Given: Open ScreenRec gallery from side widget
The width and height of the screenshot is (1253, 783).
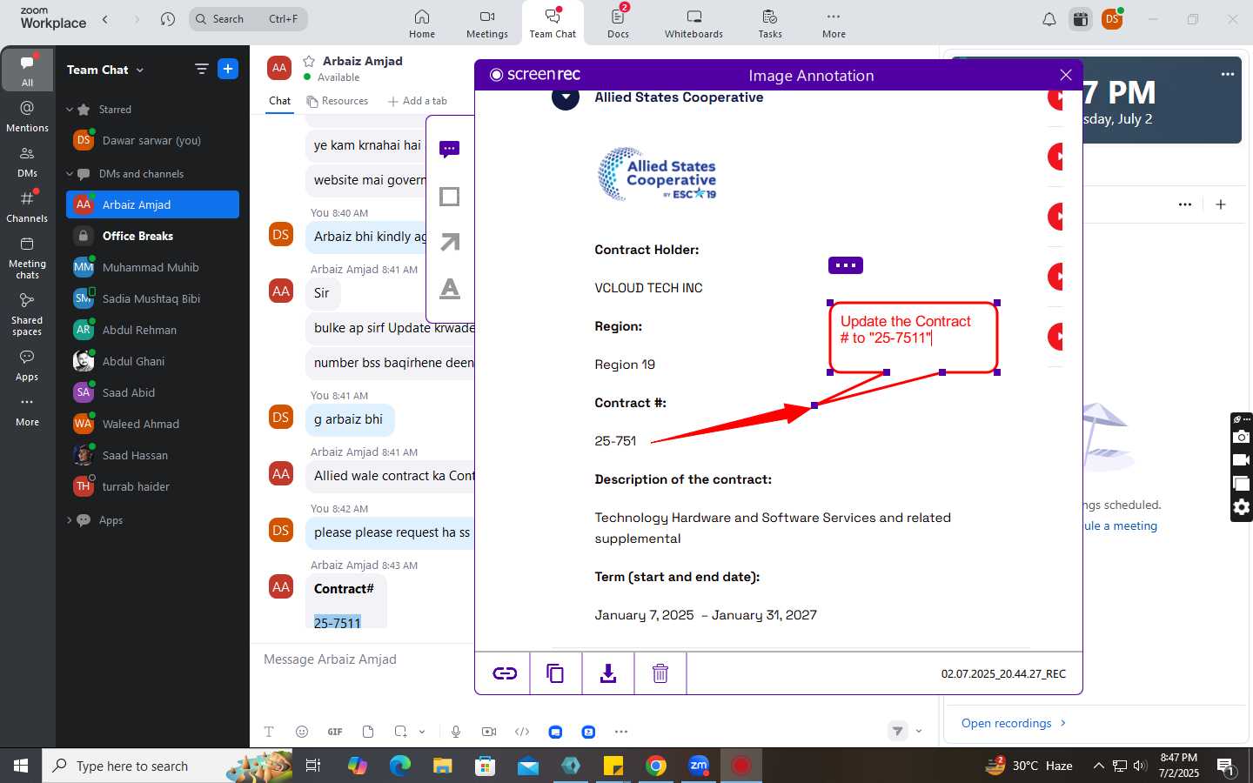Looking at the screenshot, I should [1242, 484].
